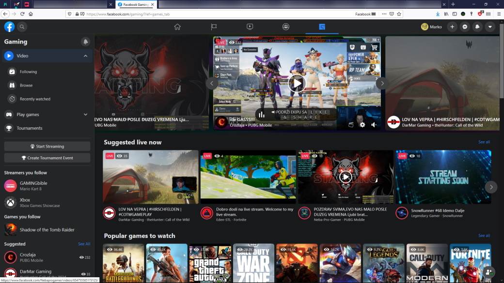
Task: Select Following in the sidebar
Action: click(28, 72)
